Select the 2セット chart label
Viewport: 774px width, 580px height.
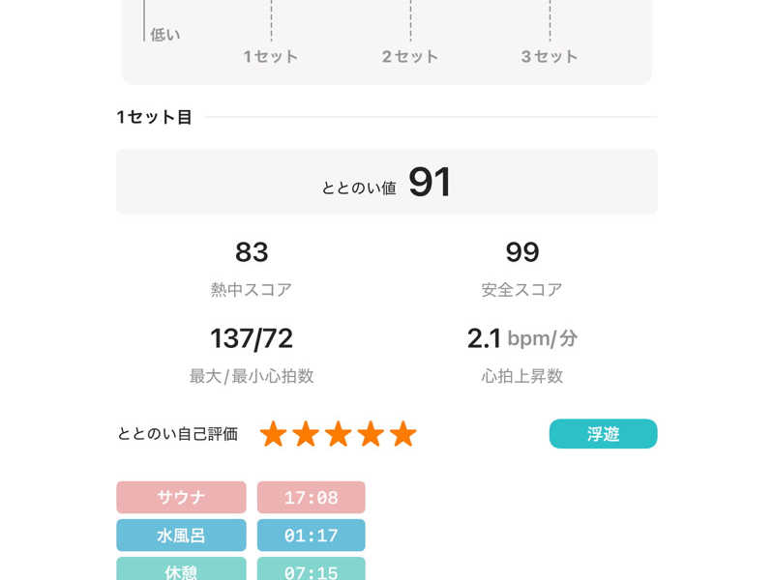pyautogui.click(x=410, y=56)
